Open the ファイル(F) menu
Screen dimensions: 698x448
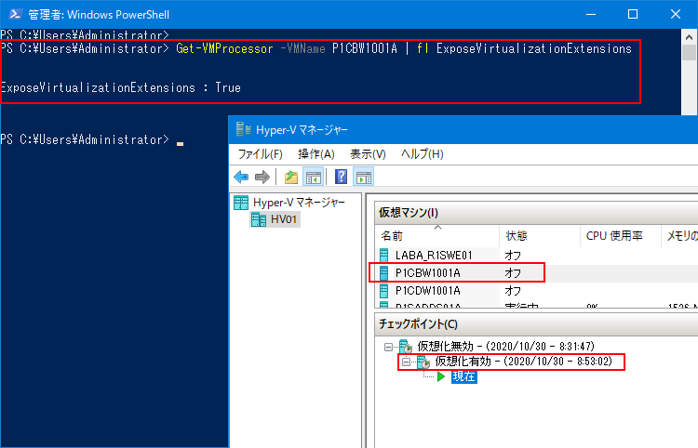tap(260, 154)
